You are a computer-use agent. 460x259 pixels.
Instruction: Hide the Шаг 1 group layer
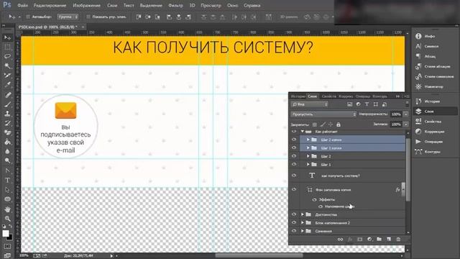tap(294, 165)
